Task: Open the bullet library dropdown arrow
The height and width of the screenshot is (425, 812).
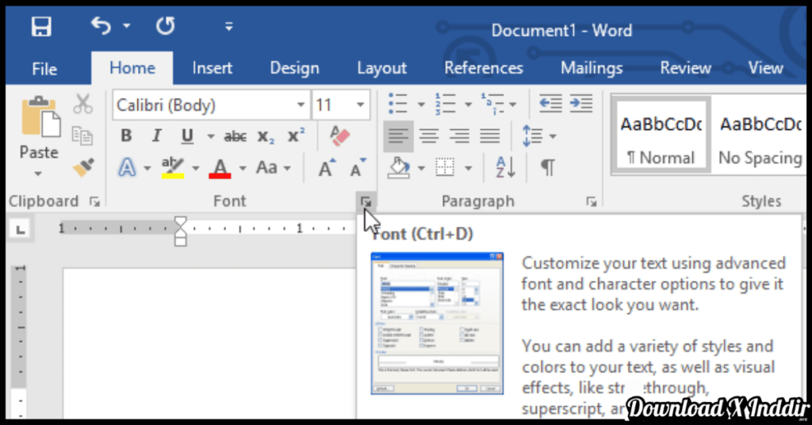Action: [x=421, y=105]
